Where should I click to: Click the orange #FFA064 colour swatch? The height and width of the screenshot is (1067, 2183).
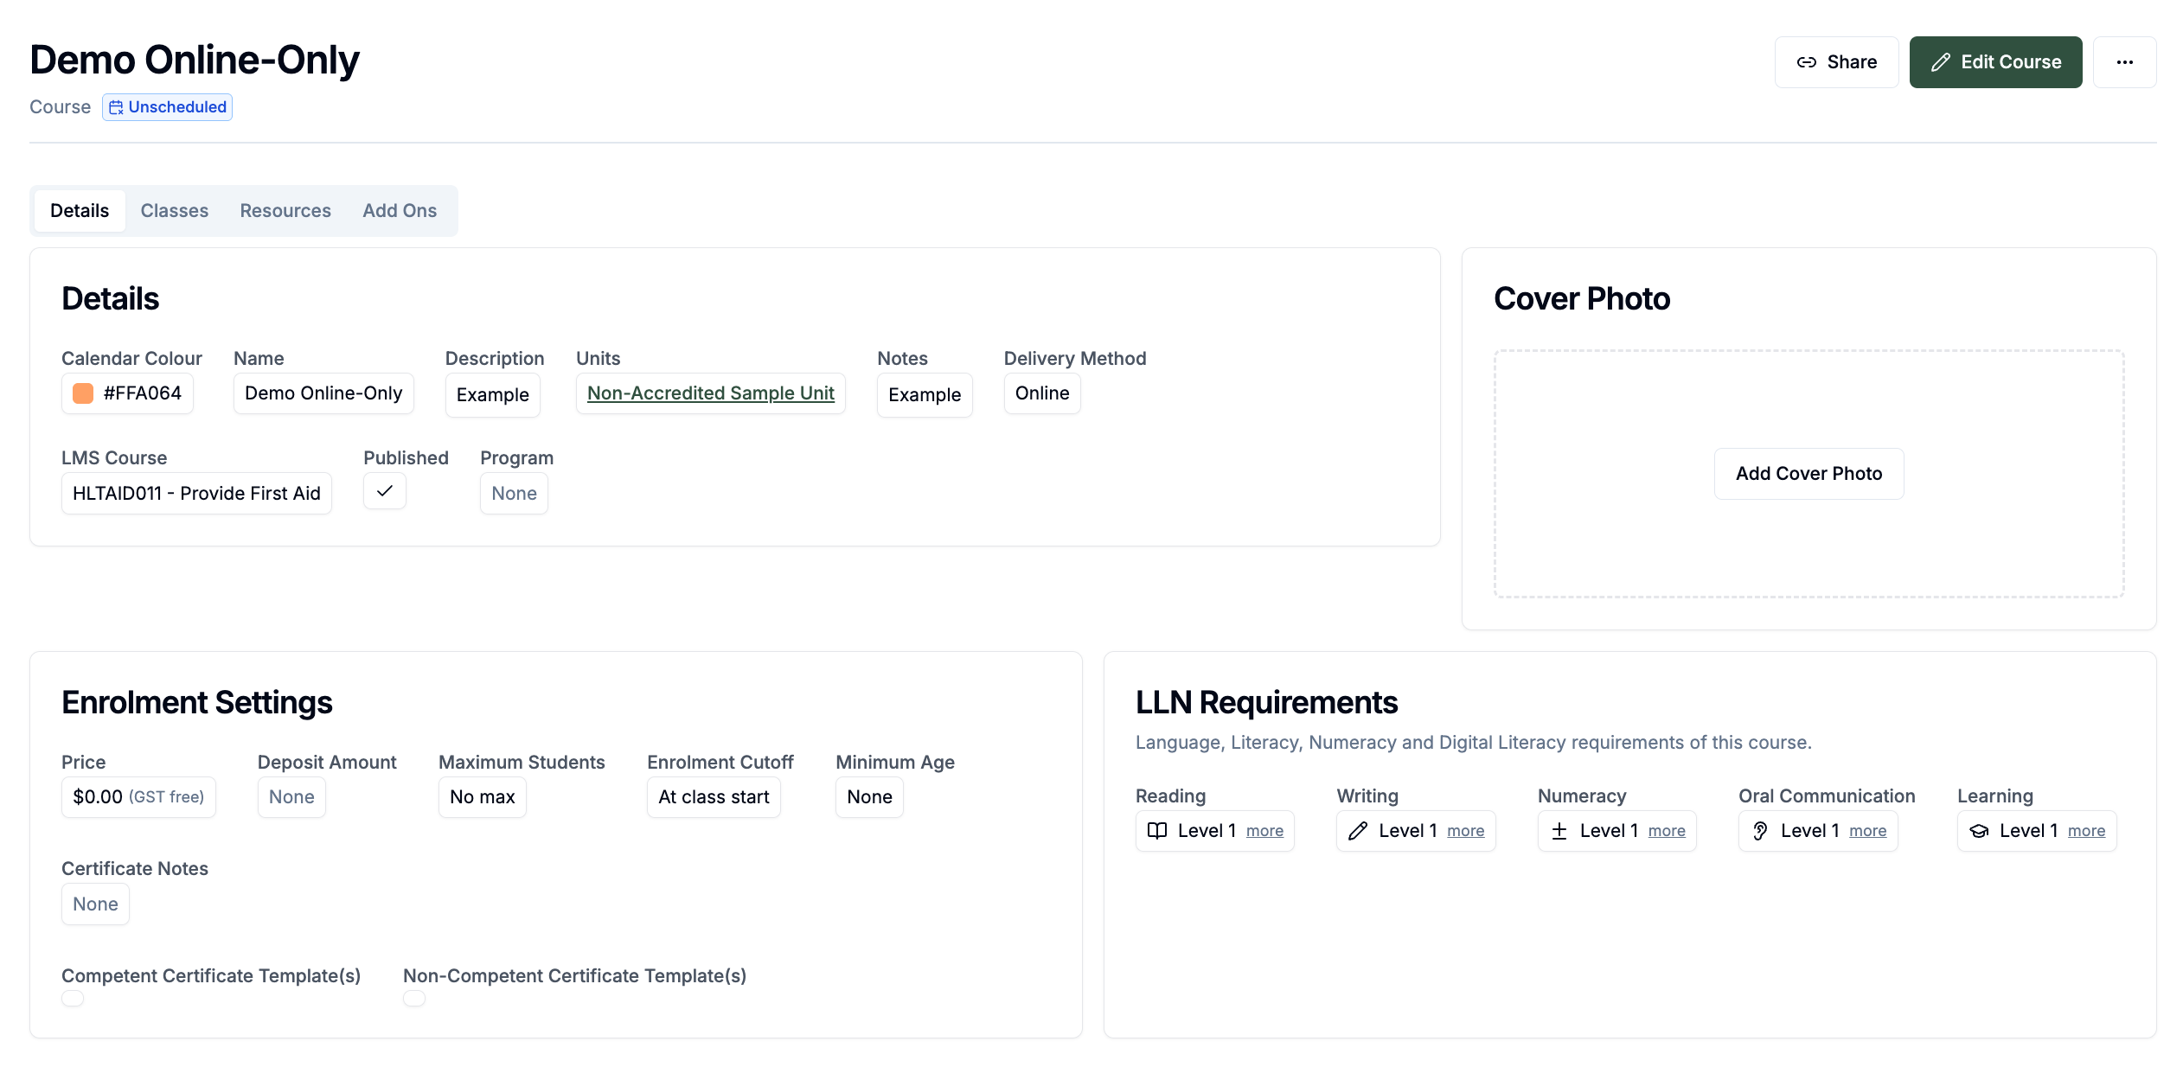(83, 393)
